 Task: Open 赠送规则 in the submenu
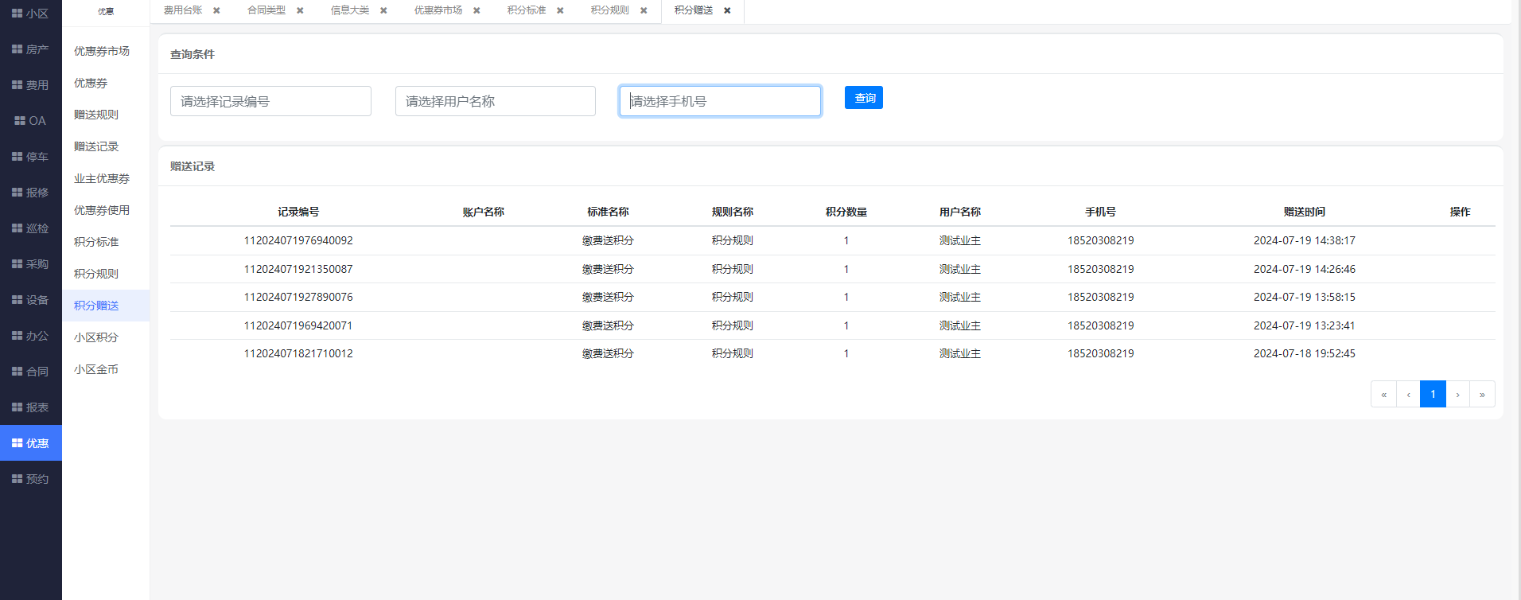(106, 115)
